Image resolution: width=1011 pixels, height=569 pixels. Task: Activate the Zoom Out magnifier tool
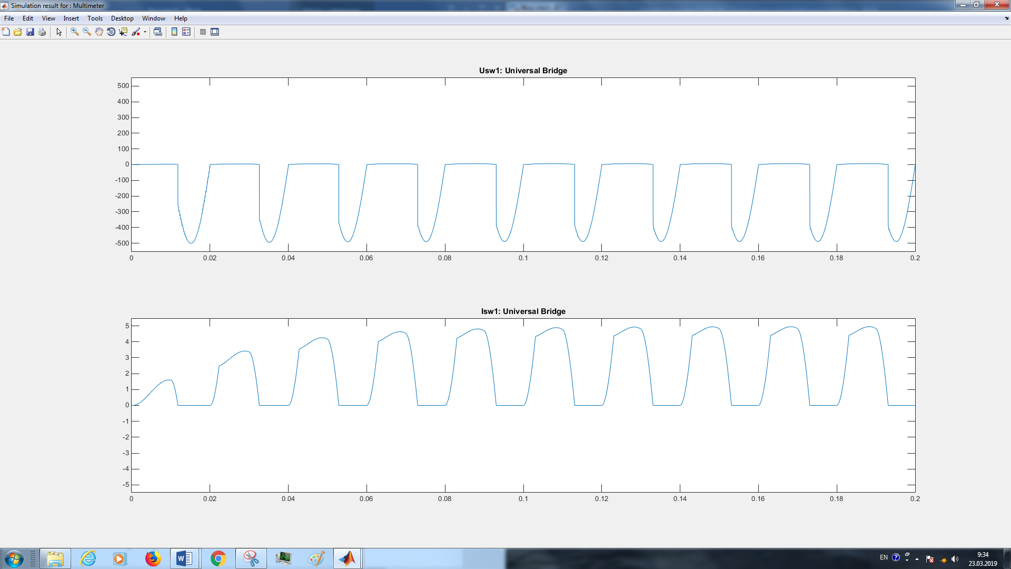[x=87, y=32]
